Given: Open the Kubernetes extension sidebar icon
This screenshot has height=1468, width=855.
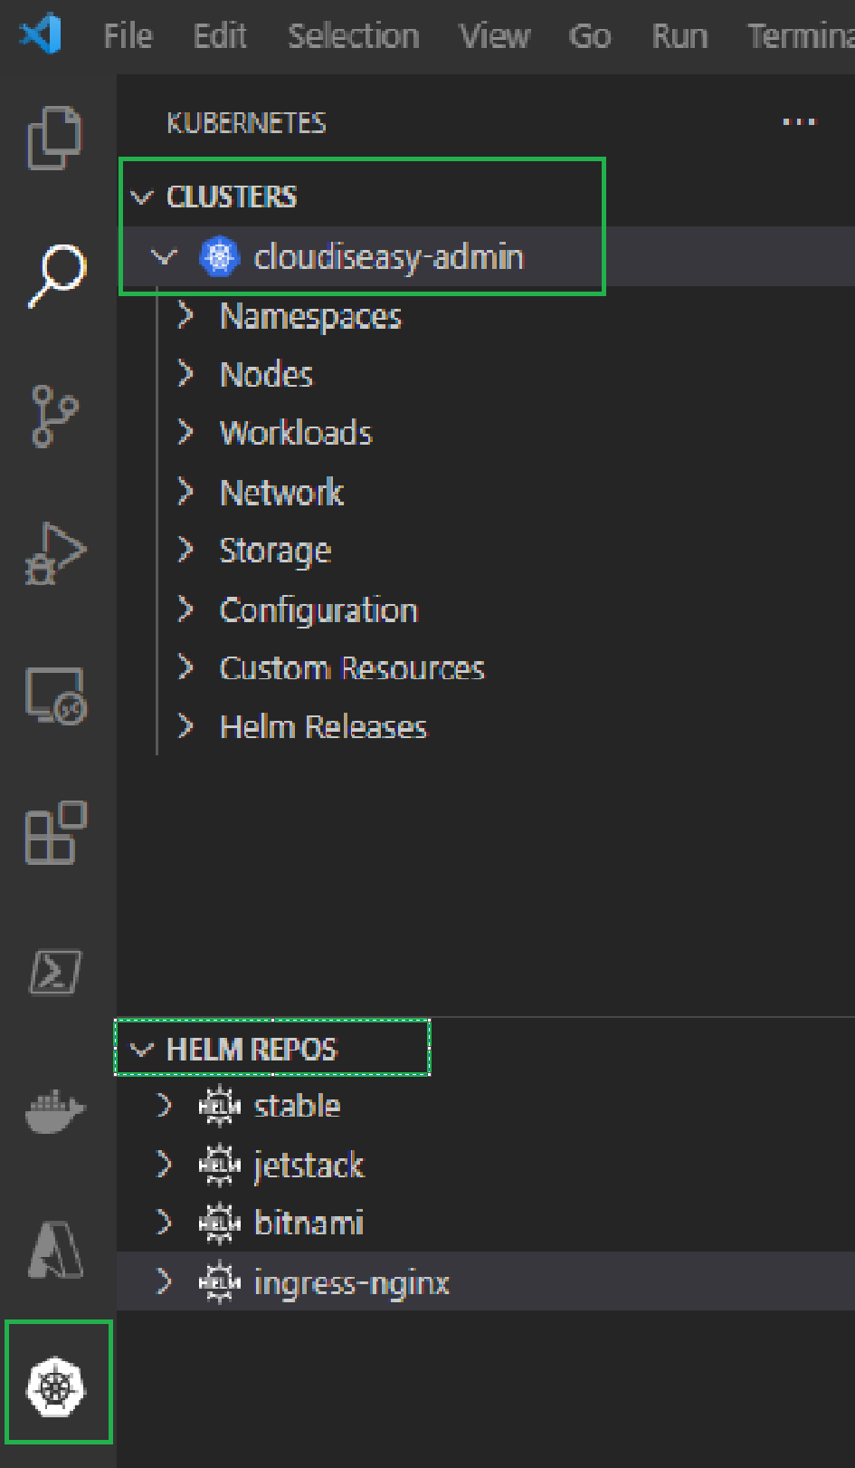Looking at the screenshot, I should pos(57,1386).
